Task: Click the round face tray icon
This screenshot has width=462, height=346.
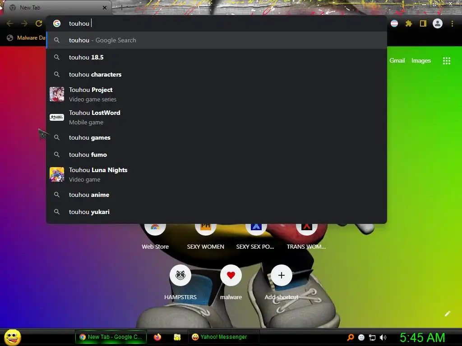Action: 361,337
